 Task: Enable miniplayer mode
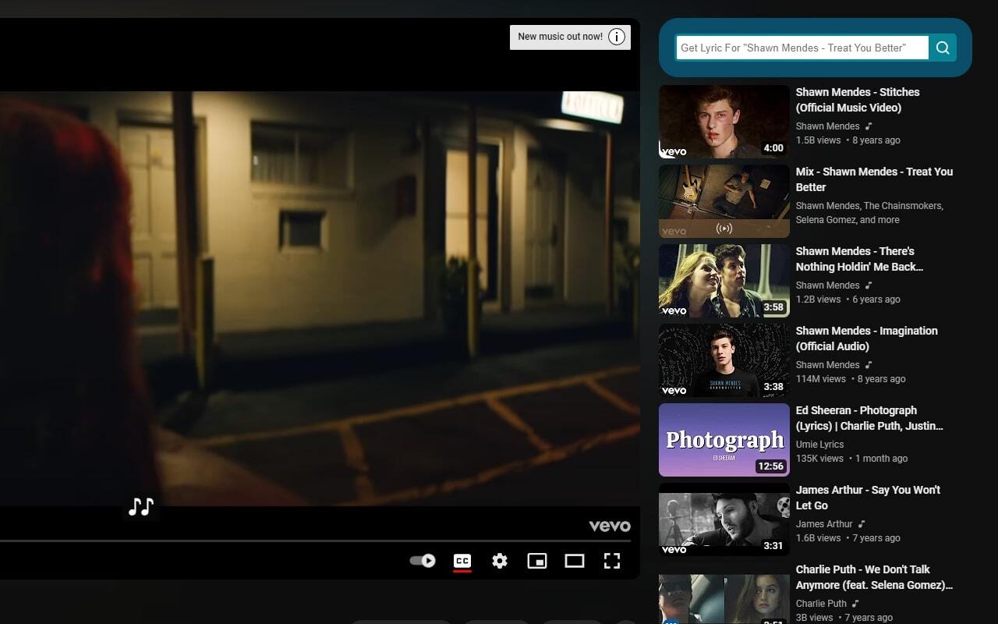point(537,561)
